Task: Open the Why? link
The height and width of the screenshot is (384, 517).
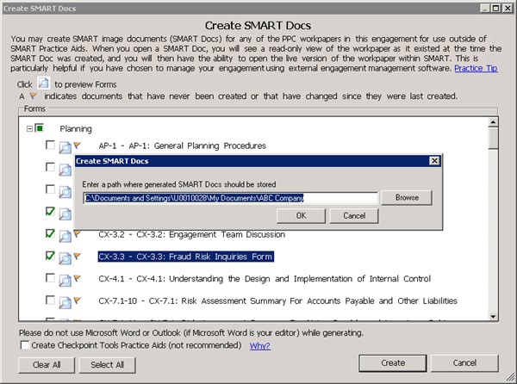Action: tap(259, 345)
